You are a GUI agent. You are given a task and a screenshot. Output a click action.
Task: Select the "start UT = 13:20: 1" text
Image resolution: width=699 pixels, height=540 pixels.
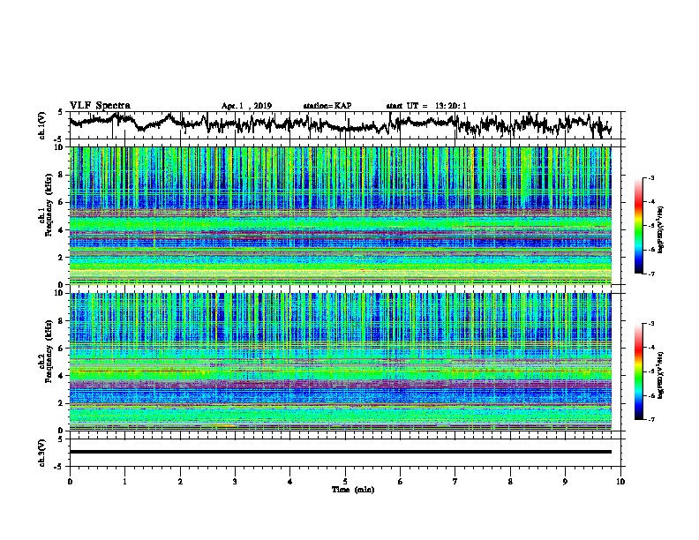pyautogui.click(x=426, y=106)
